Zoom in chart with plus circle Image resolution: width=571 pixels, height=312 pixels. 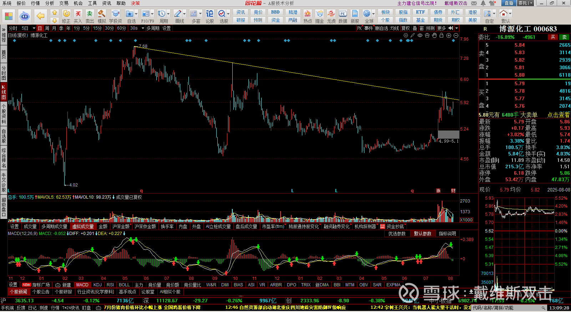tap(449, 35)
